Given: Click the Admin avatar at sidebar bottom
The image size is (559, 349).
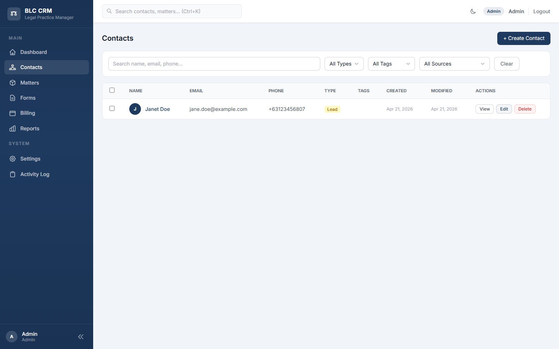Looking at the screenshot, I should coord(12,337).
